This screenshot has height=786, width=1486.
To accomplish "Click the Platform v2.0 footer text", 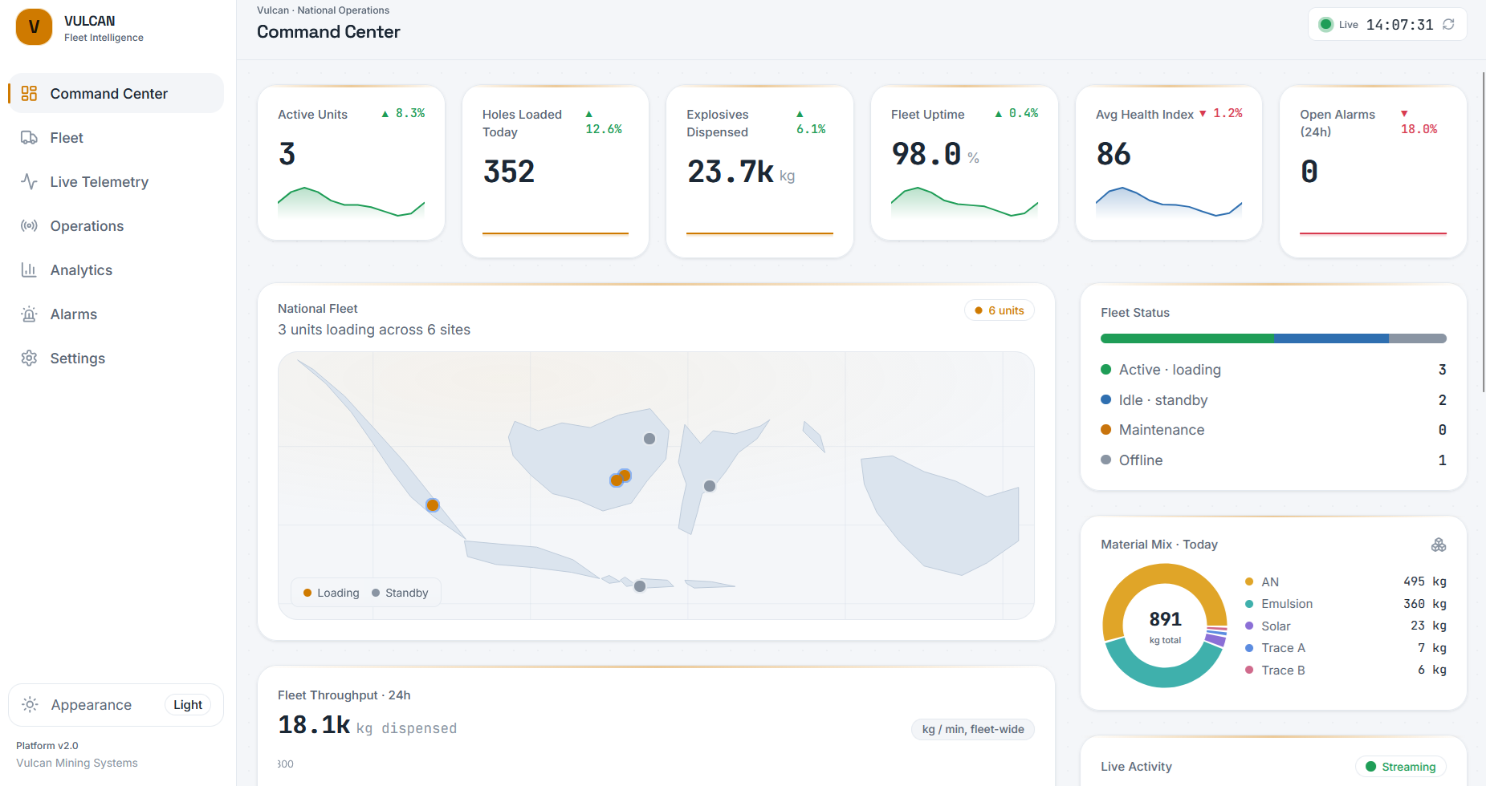I will pos(47,746).
